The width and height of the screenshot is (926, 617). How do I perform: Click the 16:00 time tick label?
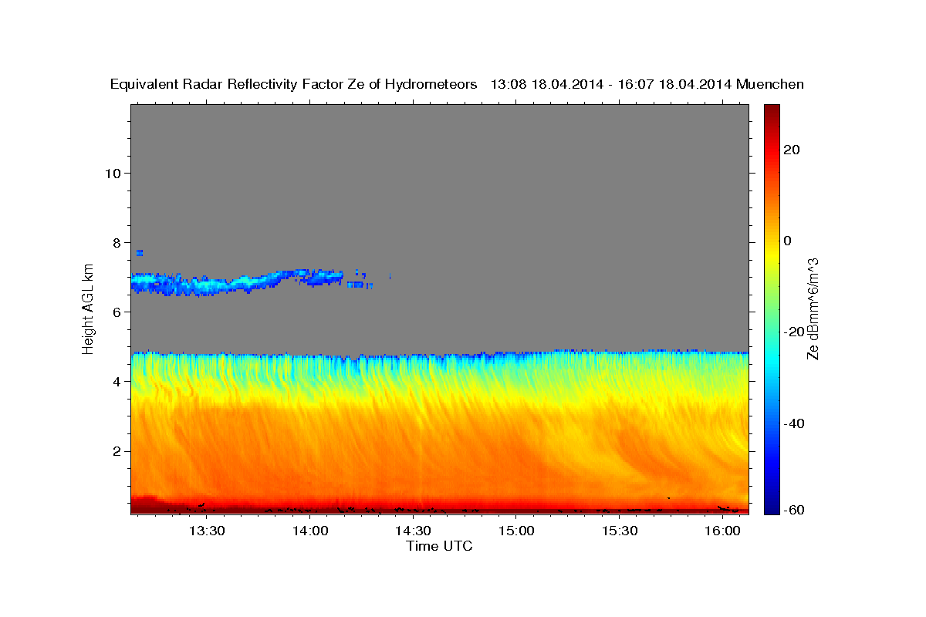coord(722,531)
